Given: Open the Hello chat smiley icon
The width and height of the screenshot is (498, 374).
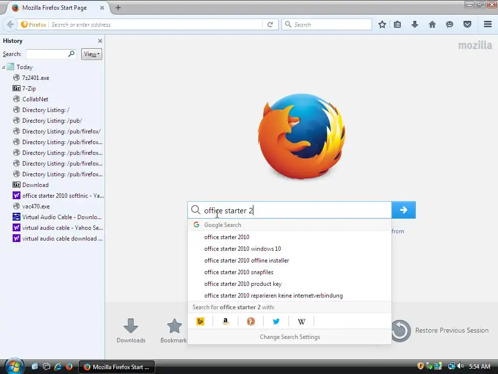Looking at the screenshot, I should (449, 24).
